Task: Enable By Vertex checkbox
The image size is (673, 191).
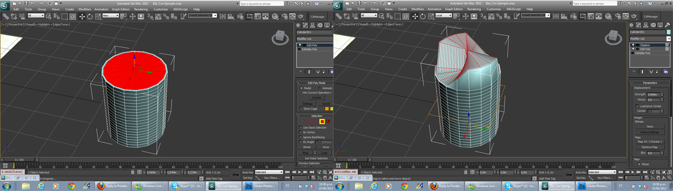Action: [301, 133]
